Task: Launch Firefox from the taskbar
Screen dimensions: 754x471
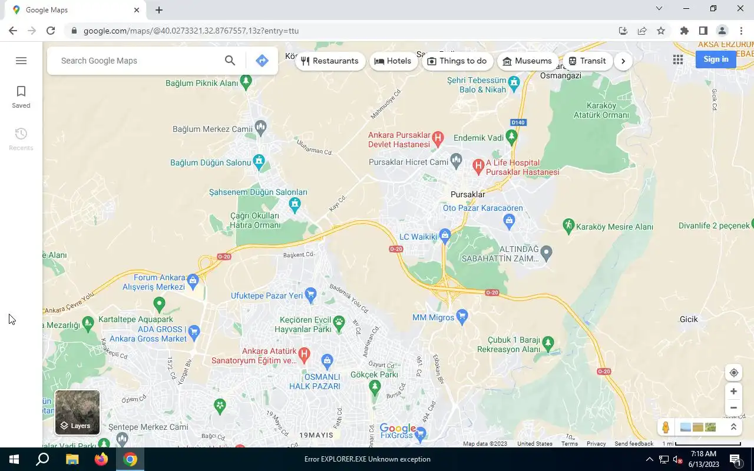Action: point(101,459)
